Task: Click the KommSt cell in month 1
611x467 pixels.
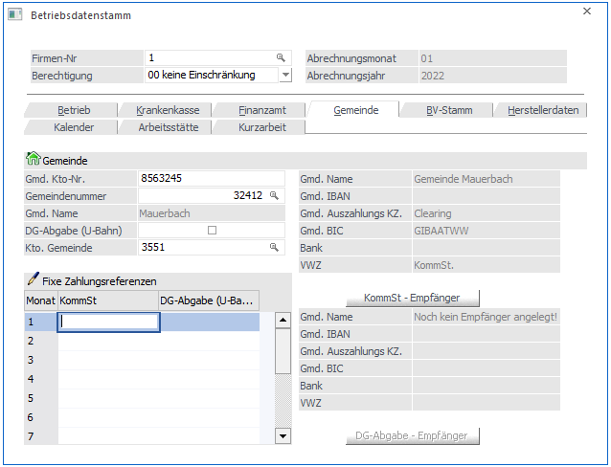Action: (108, 322)
